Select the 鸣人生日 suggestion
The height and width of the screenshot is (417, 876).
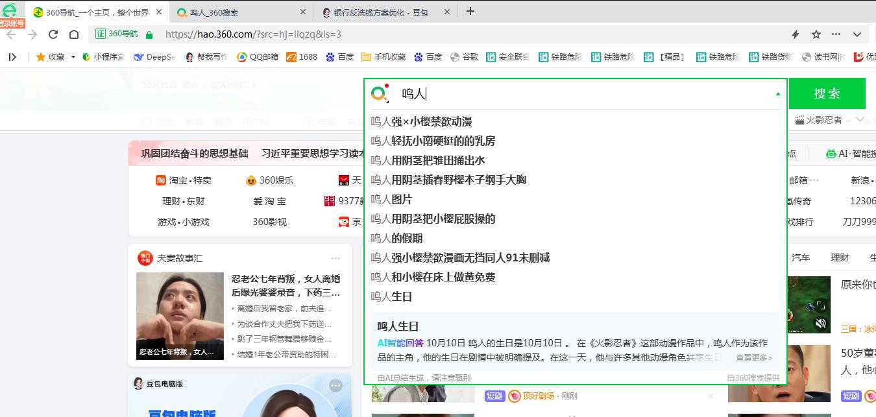click(x=391, y=296)
